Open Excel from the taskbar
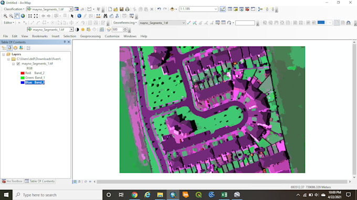Screen dimensions: 357x200 coord(224,195)
